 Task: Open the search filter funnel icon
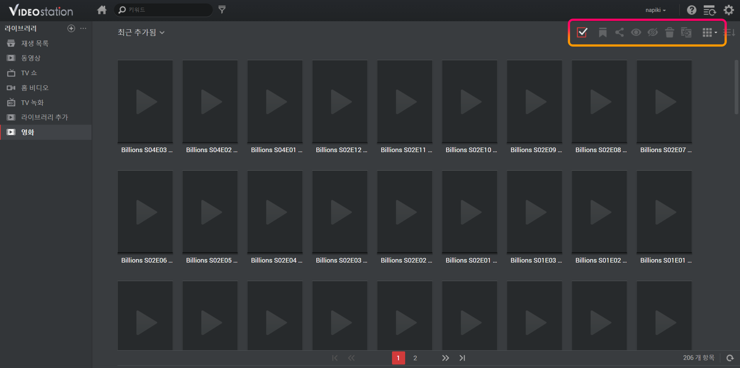[x=222, y=10]
